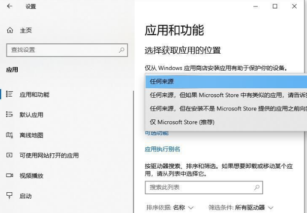The image size is (307, 213).
Task: Click the 设置 window title text
Action: pos(31,6)
